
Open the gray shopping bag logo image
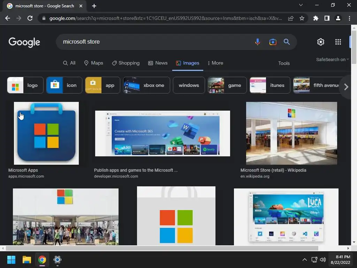tap(176, 216)
